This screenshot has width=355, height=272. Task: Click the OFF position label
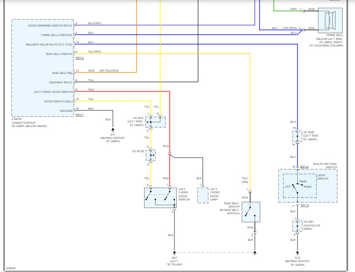tap(288, 187)
